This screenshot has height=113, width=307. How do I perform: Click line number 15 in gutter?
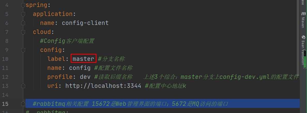coord(5,104)
